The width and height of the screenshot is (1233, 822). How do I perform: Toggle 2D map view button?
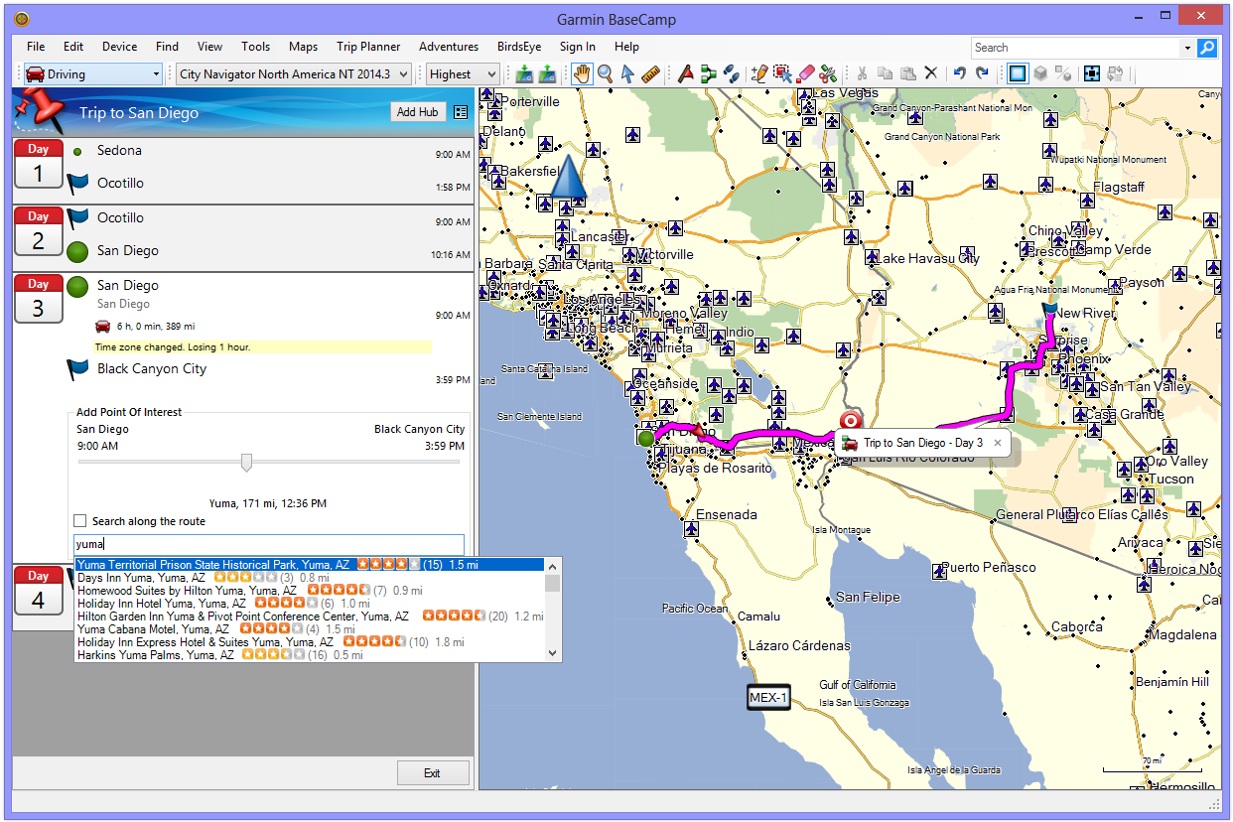[1017, 73]
